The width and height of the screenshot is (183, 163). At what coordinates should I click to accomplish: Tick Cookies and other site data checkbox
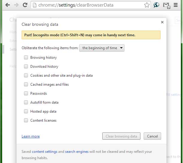tap(26, 75)
